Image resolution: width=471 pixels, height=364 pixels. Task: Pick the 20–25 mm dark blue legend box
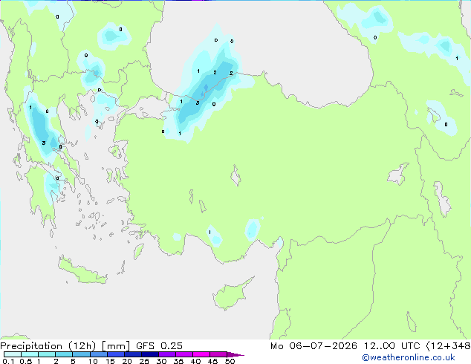(132, 354)
